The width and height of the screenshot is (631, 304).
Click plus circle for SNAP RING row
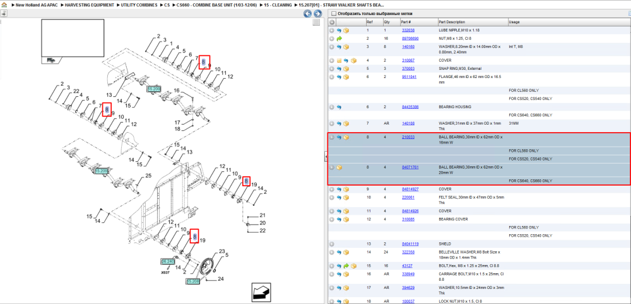click(x=332, y=69)
